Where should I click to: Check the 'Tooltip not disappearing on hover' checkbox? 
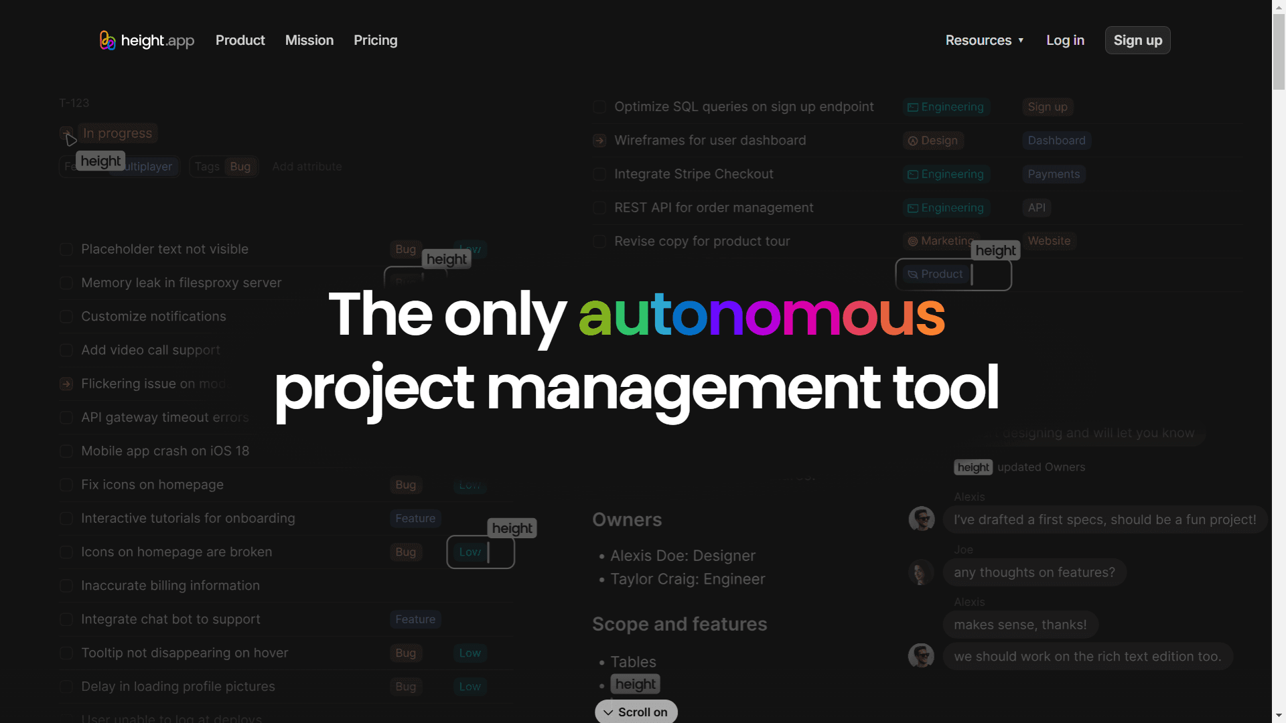[66, 653]
